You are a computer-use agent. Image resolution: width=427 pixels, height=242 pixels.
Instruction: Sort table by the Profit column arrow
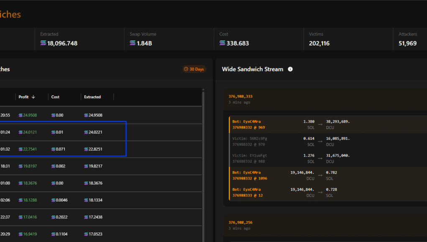33,97
